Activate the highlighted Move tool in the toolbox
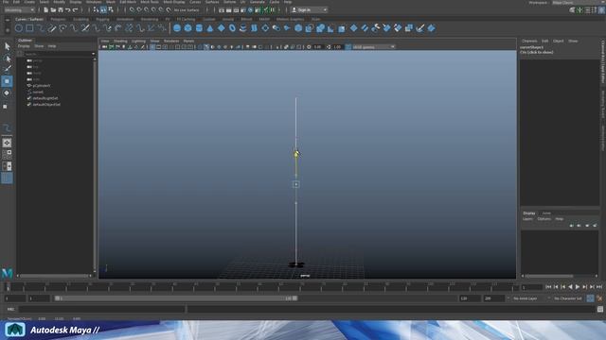606x340 pixels. [x=7, y=81]
